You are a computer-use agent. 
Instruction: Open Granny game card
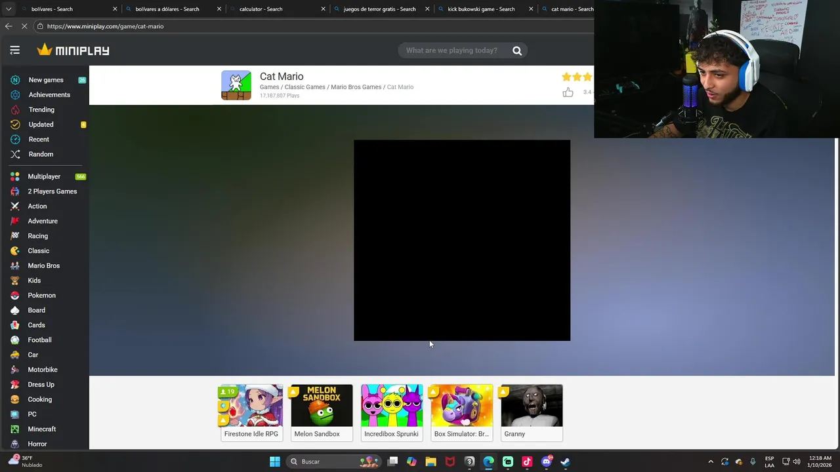pos(532,412)
